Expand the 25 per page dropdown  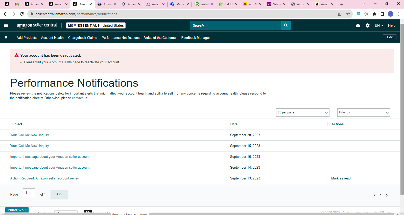pyautogui.click(x=303, y=112)
